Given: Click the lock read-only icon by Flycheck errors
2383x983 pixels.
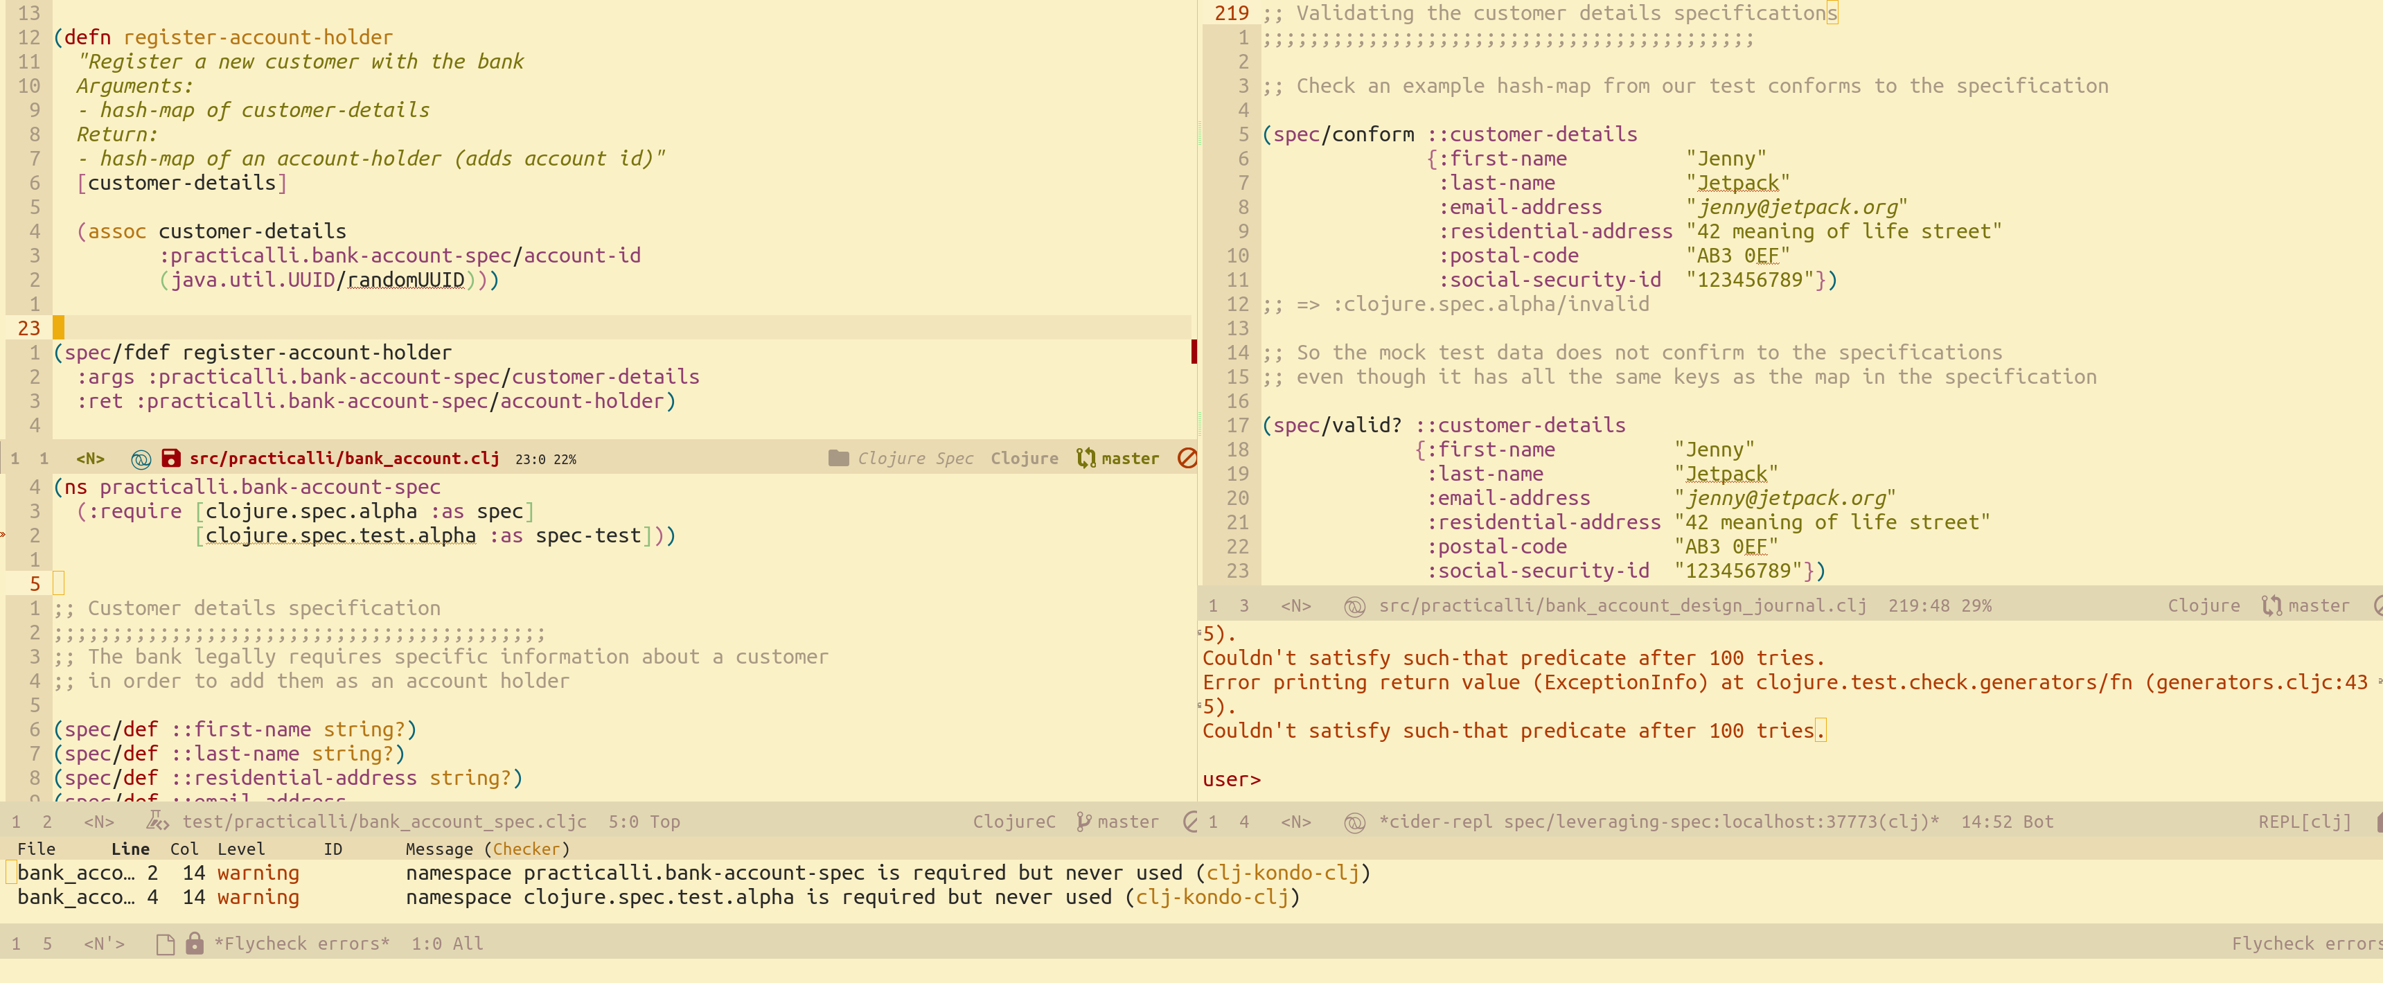Looking at the screenshot, I should click(x=194, y=944).
